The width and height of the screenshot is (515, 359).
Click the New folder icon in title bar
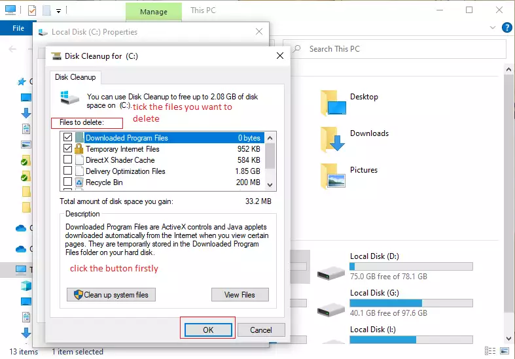pos(46,10)
